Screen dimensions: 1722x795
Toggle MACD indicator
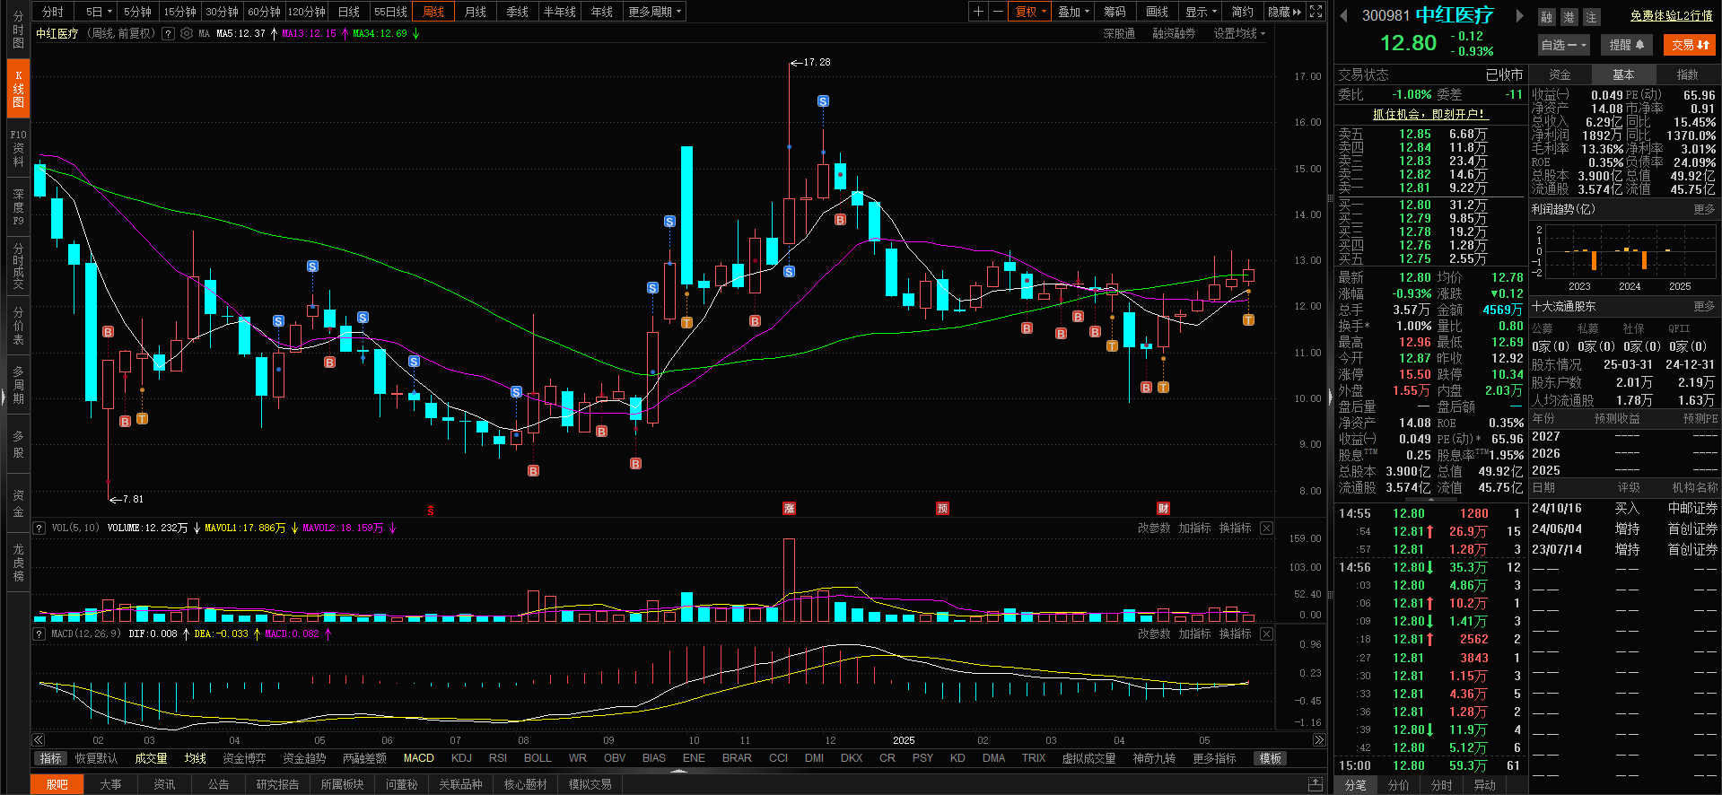pos(418,758)
